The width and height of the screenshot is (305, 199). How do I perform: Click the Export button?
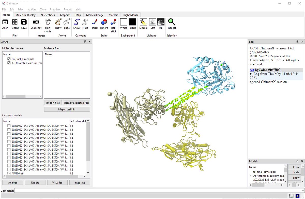point(35,183)
